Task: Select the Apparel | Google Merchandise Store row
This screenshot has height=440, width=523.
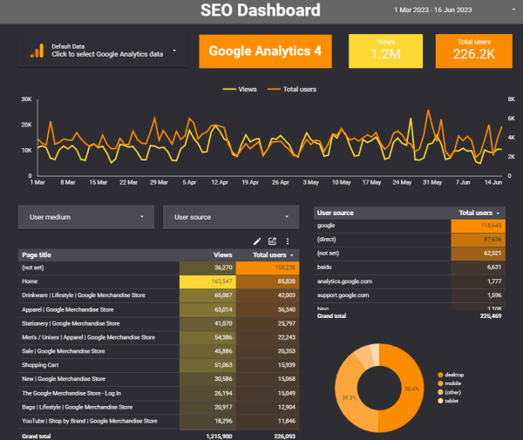Action: click(159, 309)
